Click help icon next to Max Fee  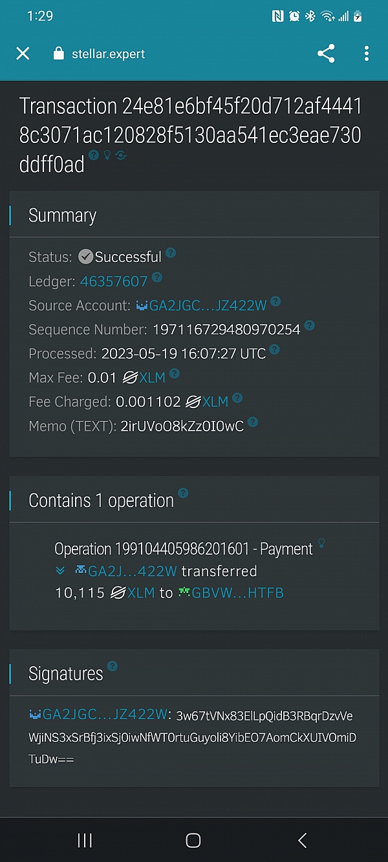pos(175,374)
